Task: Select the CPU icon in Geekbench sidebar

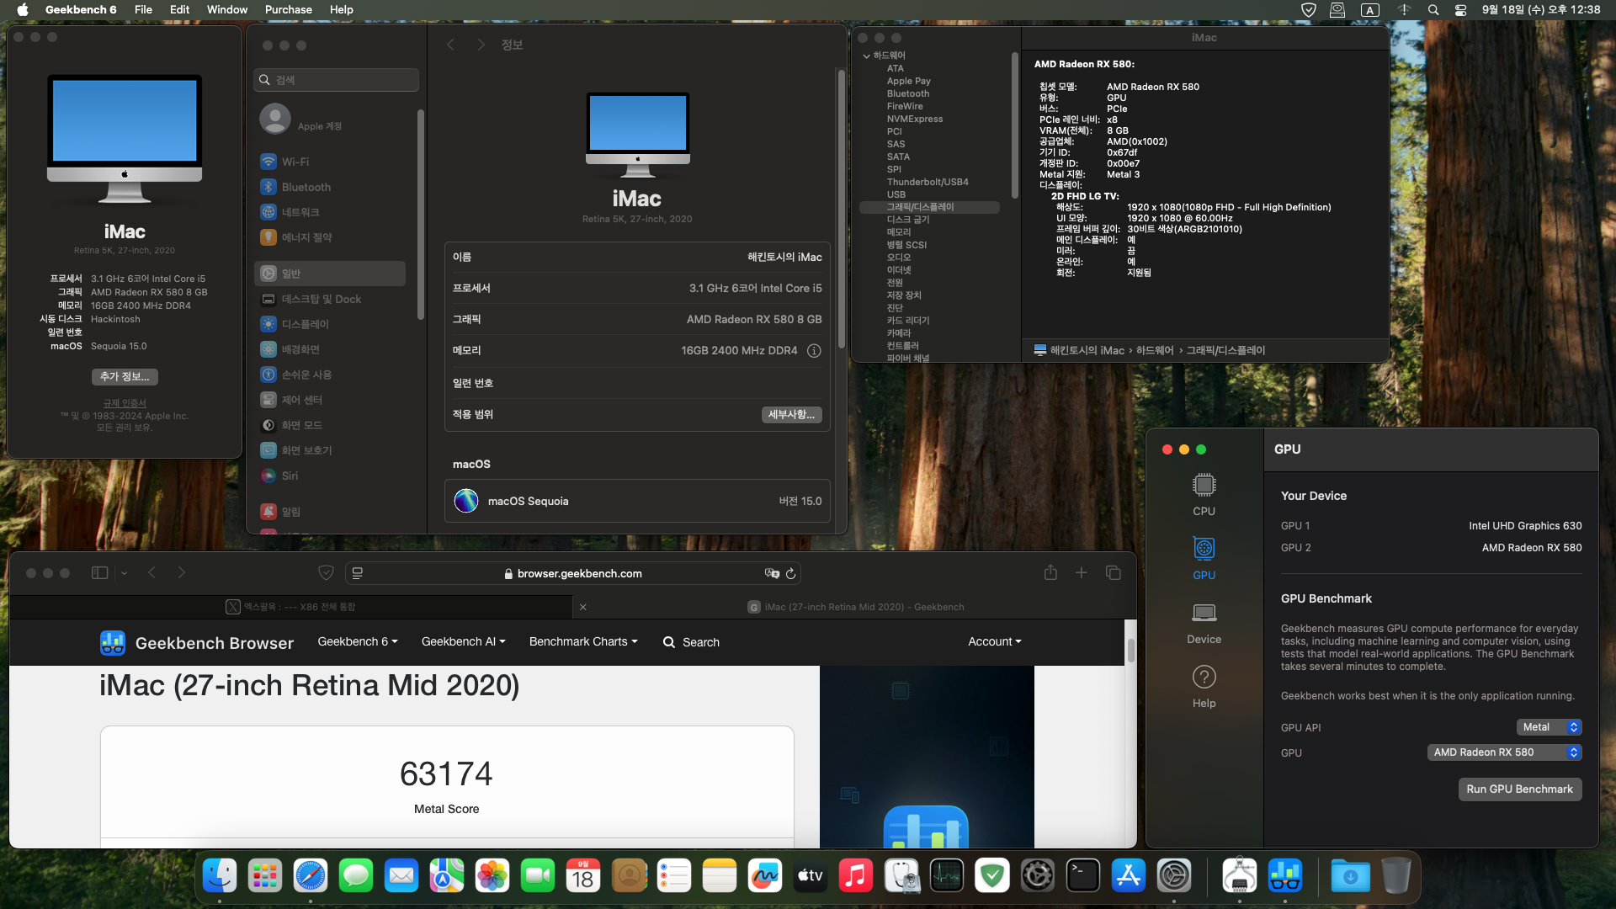Action: 1204,494
